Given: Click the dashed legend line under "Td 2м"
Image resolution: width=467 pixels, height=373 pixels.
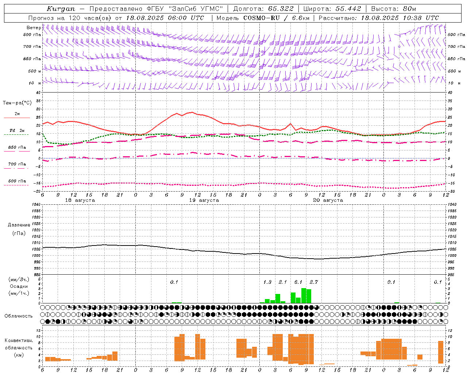Looking at the screenshot, I should pos(16,134).
